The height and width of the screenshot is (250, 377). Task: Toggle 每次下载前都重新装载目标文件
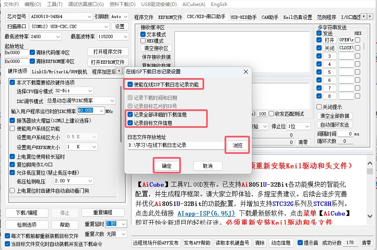(x=8, y=236)
